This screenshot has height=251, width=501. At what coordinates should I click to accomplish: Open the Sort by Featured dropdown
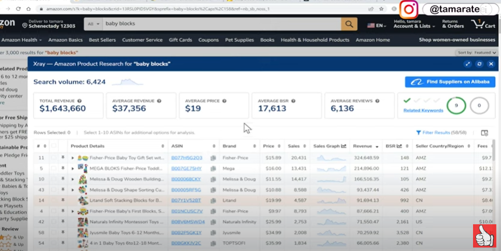point(476,52)
